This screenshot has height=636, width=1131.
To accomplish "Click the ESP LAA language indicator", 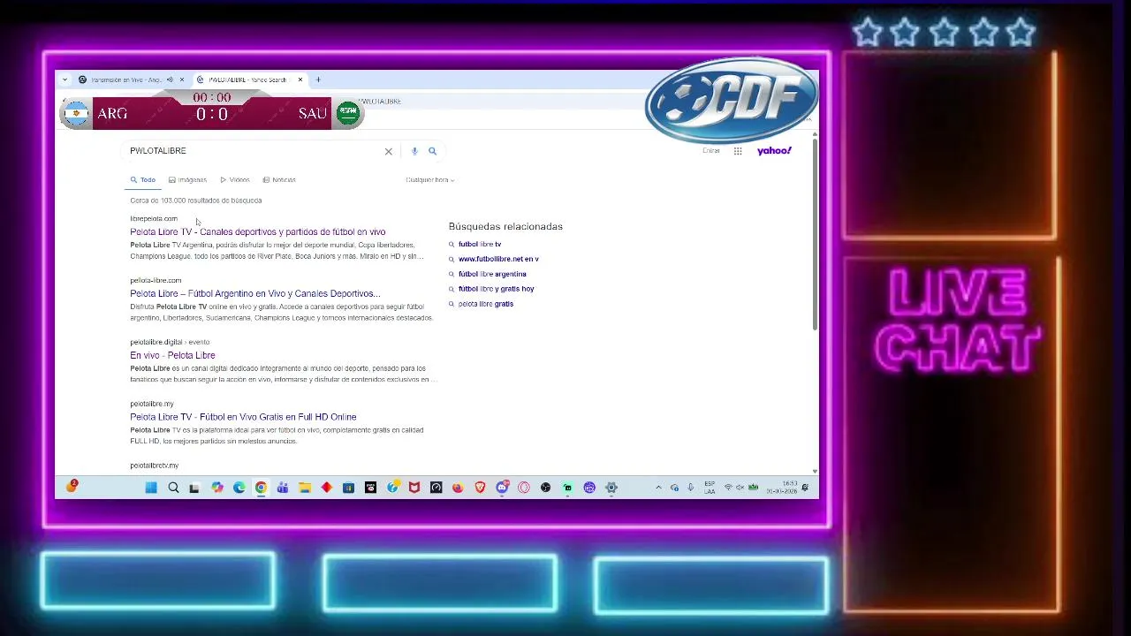I will tap(710, 488).
